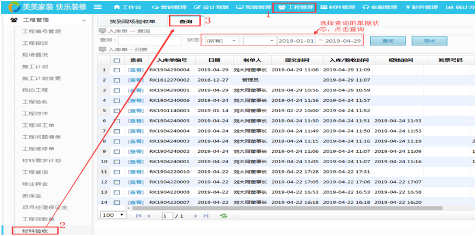476x236 pixels.
Task: Click the next page arrow icon
Action: pos(196,216)
